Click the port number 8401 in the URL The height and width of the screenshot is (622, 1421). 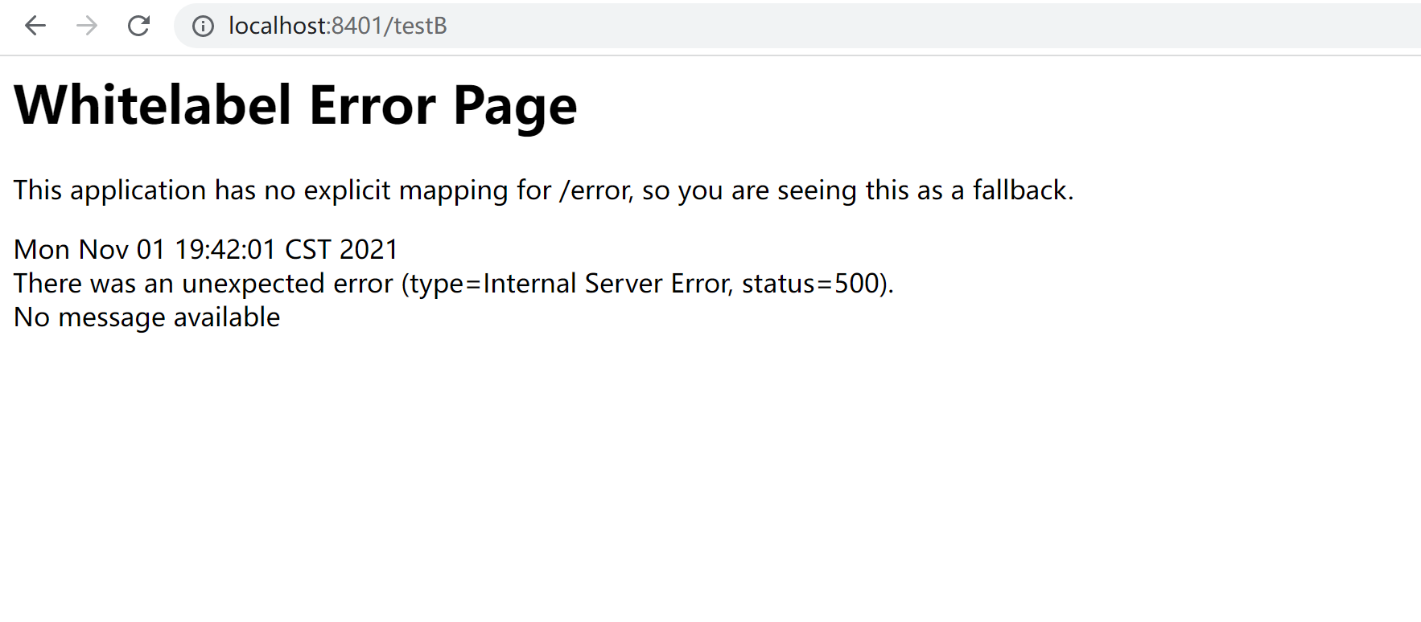[x=356, y=26]
